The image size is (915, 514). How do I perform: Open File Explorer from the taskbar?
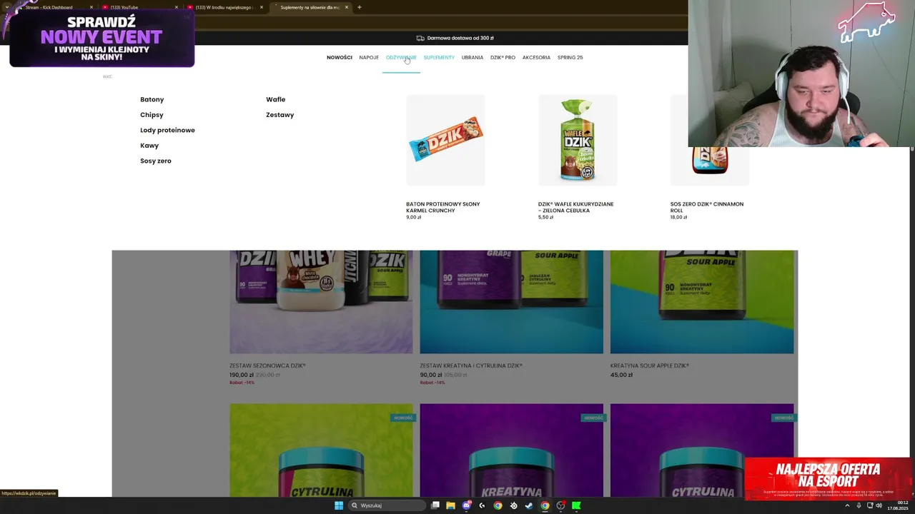click(x=450, y=505)
